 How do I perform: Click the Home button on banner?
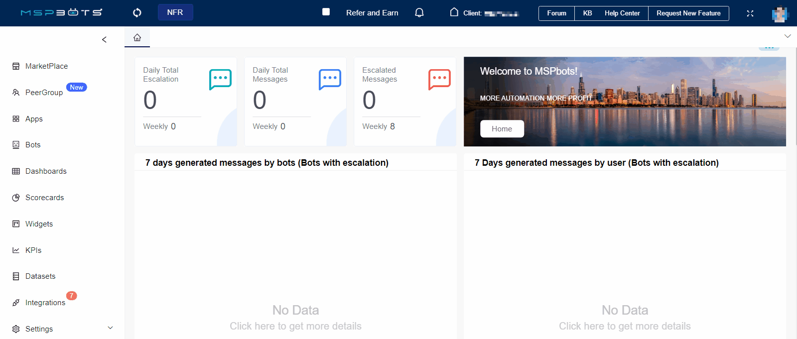click(502, 129)
